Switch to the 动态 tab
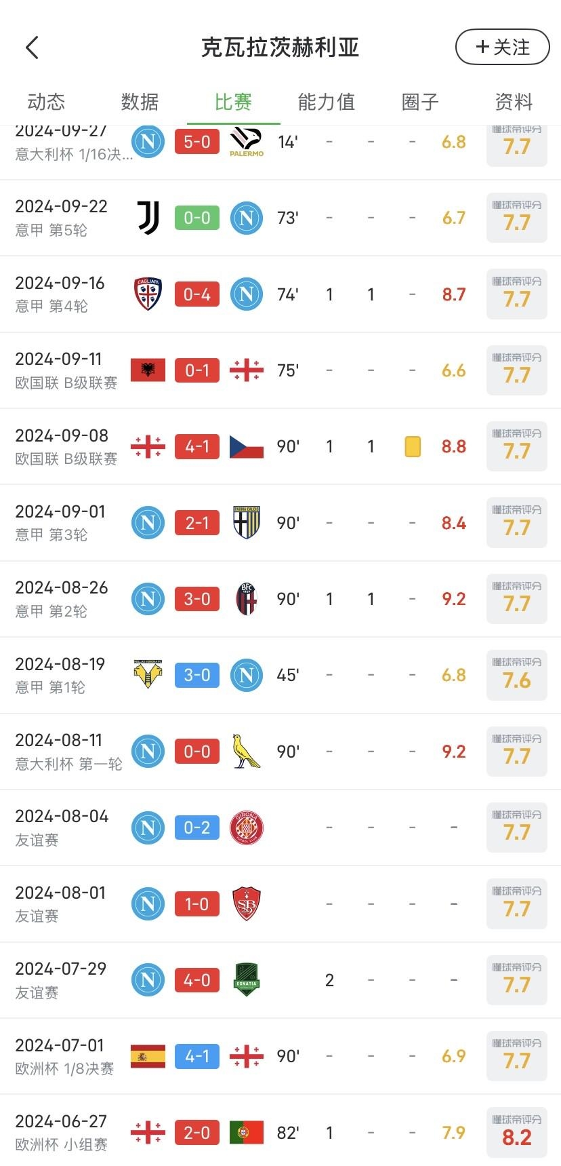The image size is (561, 1166). point(46,102)
